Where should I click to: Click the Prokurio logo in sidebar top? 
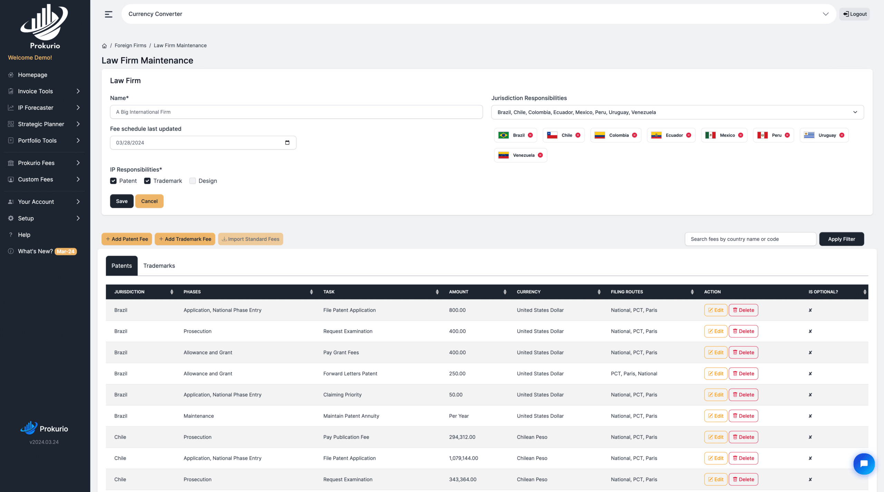tap(45, 26)
